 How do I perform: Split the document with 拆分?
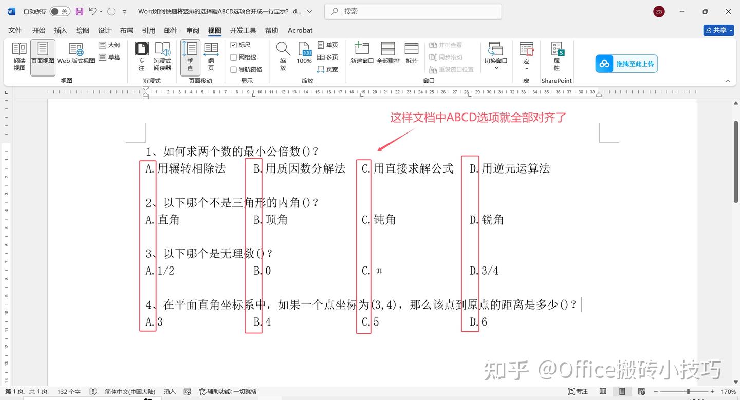(411, 54)
